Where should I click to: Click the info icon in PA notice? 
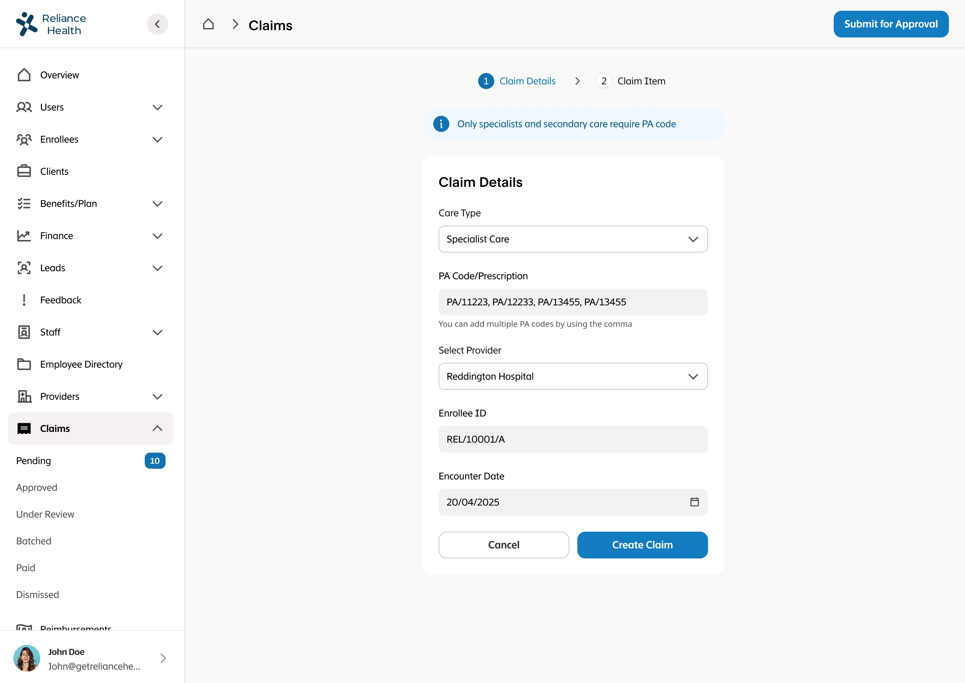[x=441, y=124]
